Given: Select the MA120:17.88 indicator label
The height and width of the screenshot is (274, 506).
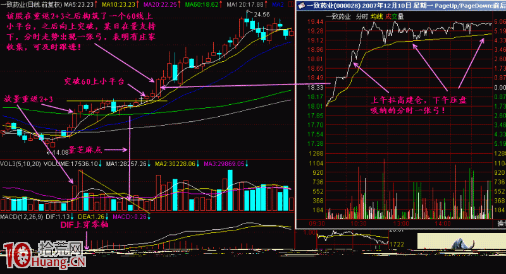Looking at the screenshot, I should (245, 4).
